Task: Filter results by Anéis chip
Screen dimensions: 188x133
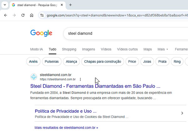Action: tap(33, 61)
